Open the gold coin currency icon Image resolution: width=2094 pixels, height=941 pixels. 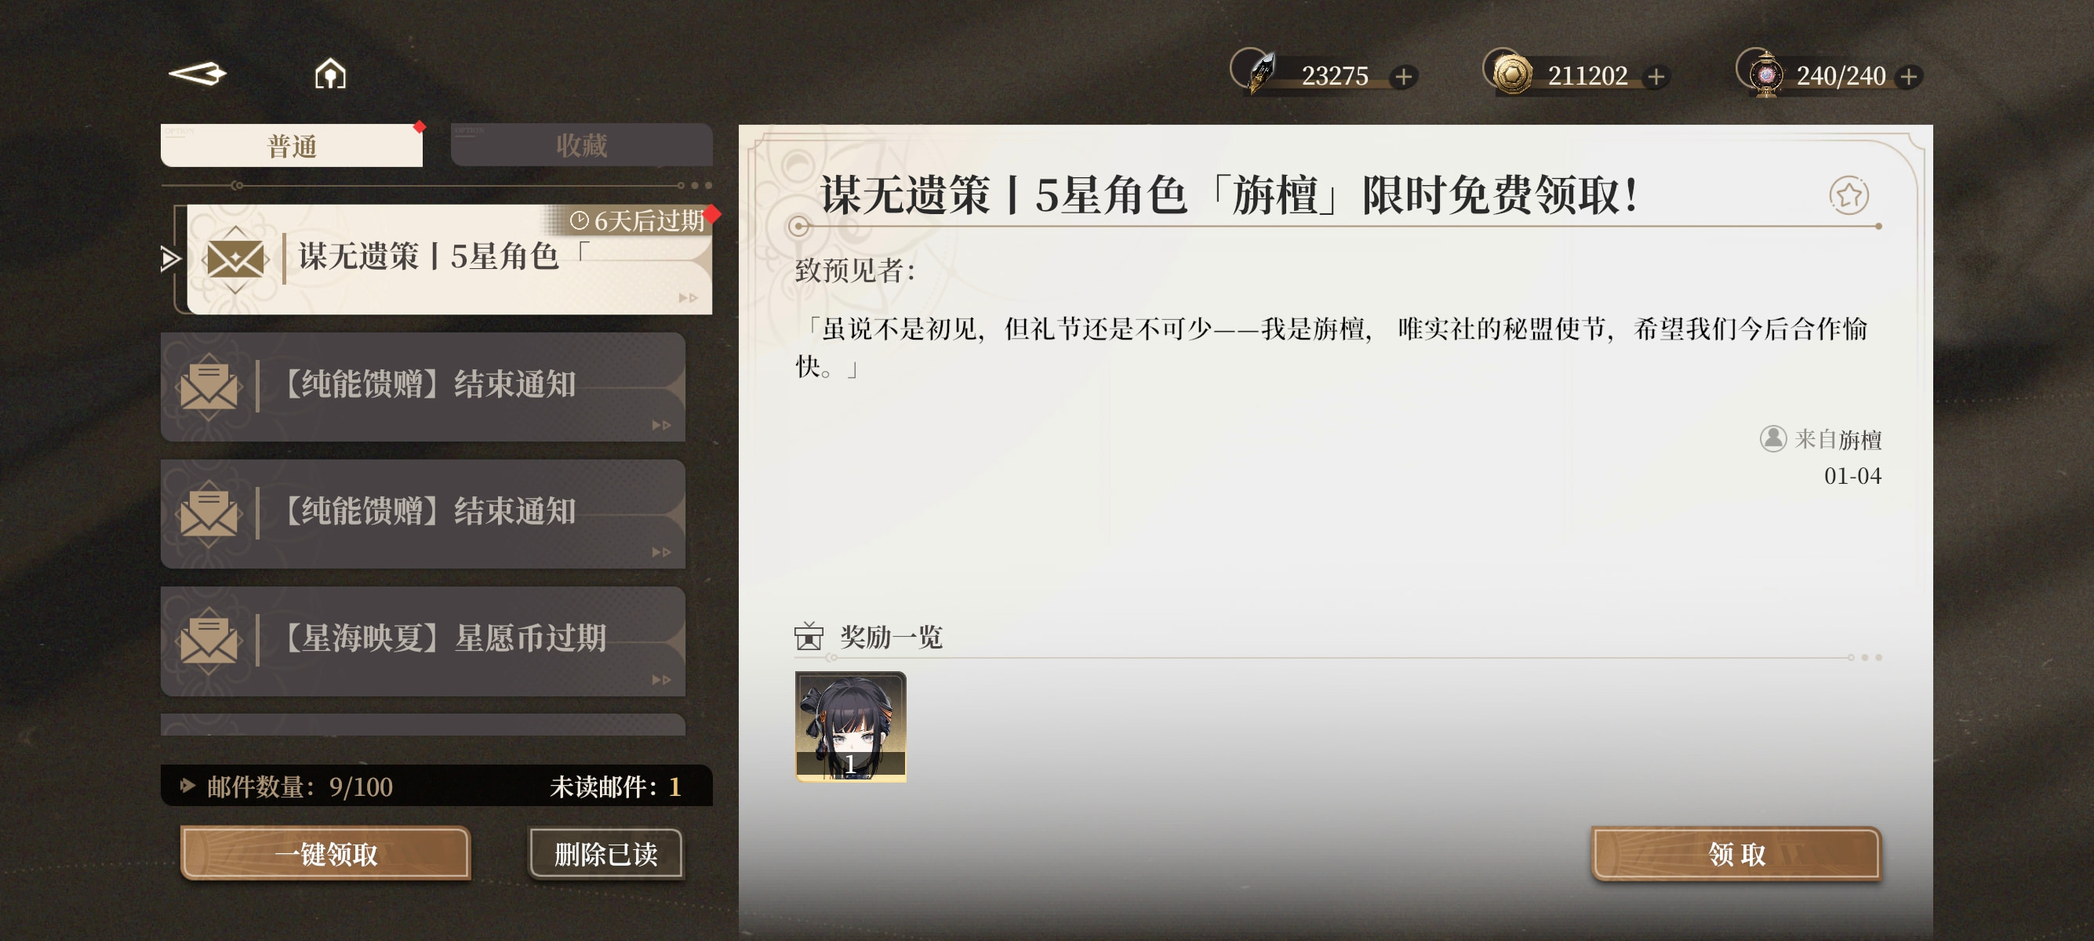[1512, 74]
